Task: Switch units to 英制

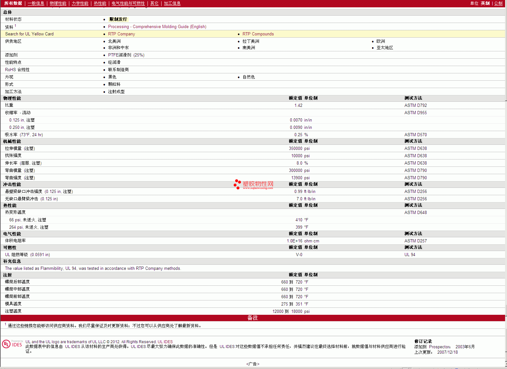Action: pos(485,3)
